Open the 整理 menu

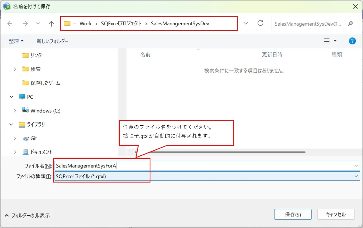point(16,41)
